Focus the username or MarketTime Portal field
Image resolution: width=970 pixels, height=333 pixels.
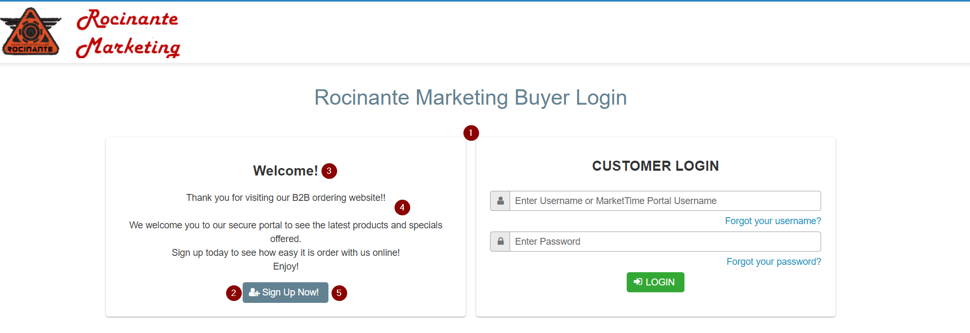[665, 201]
